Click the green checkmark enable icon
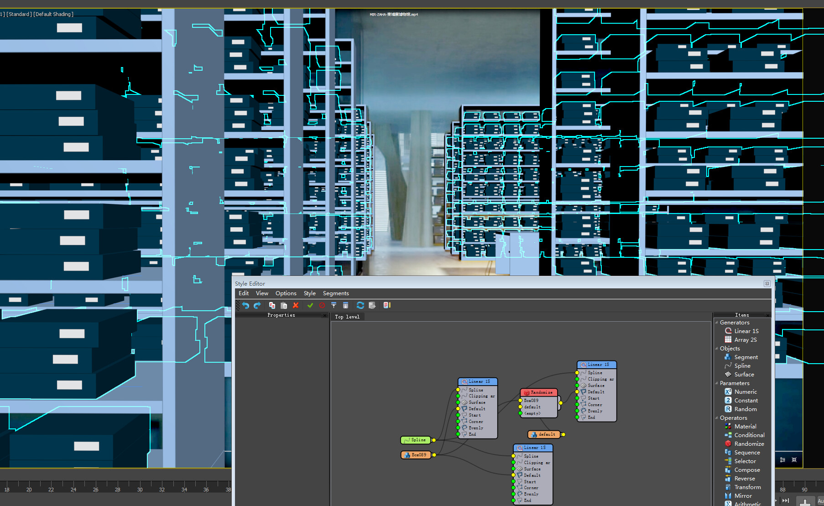This screenshot has height=506, width=824. [310, 305]
